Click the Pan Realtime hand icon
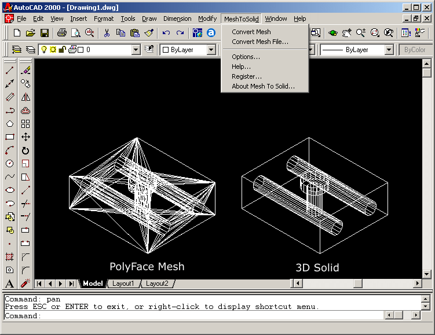 pyautogui.click(x=348, y=33)
